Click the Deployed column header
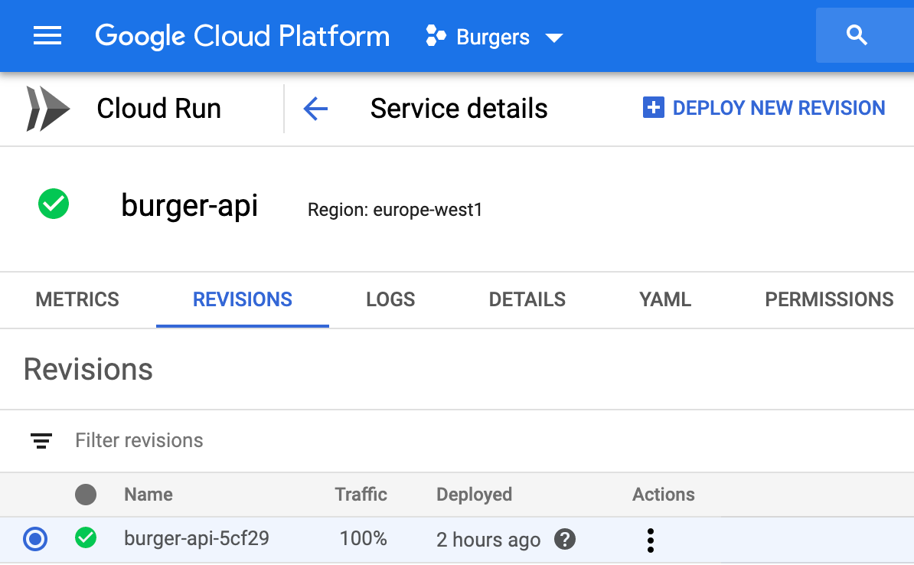Image resolution: width=914 pixels, height=565 pixels. click(x=474, y=495)
